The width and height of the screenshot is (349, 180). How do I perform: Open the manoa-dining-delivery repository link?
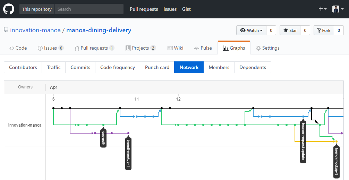pyautogui.click(x=99, y=30)
